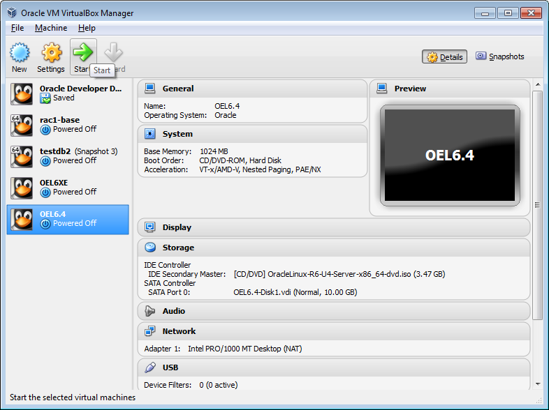Screen dimensions: 549x410
Task: Click rac1-base powered off icon
Action: [45, 130]
